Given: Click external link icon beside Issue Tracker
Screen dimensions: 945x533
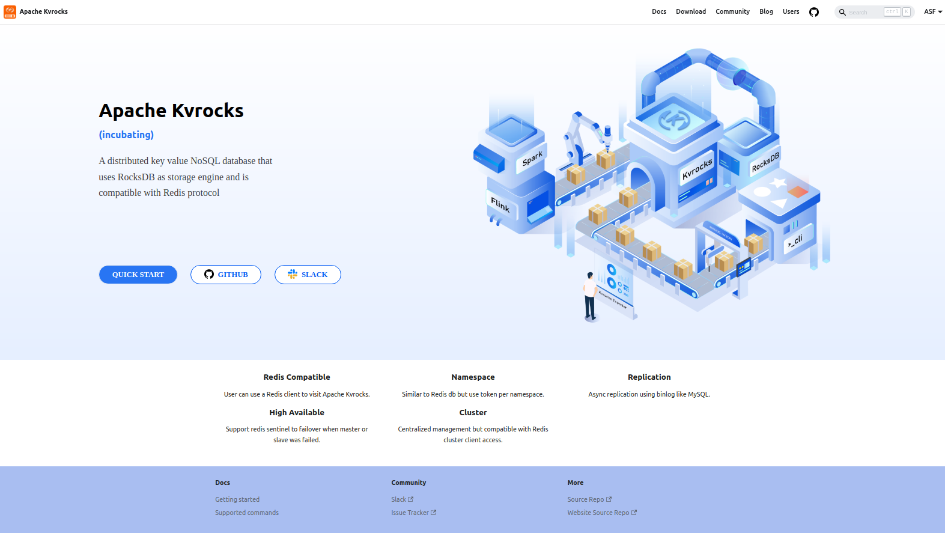Looking at the screenshot, I should (x=434, y=513).
